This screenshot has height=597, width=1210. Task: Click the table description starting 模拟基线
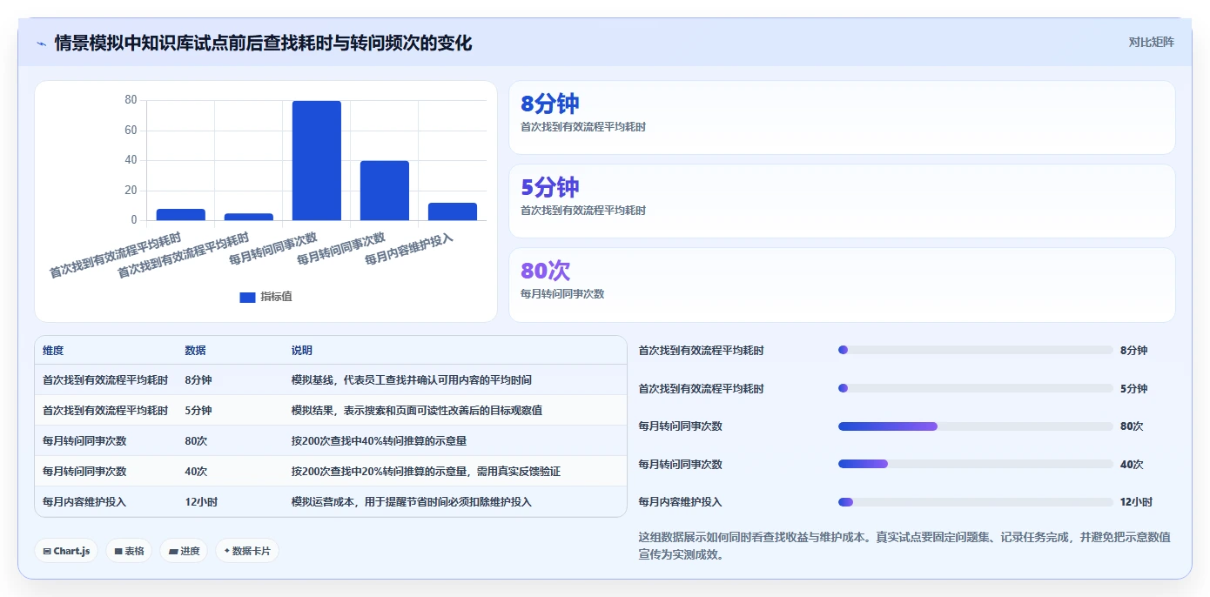[412, 380]
